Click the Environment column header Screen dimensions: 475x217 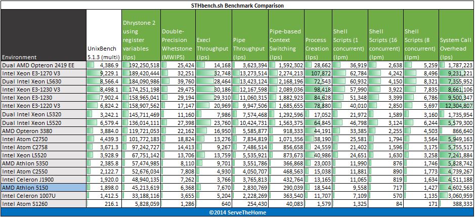tap(44, 35)
